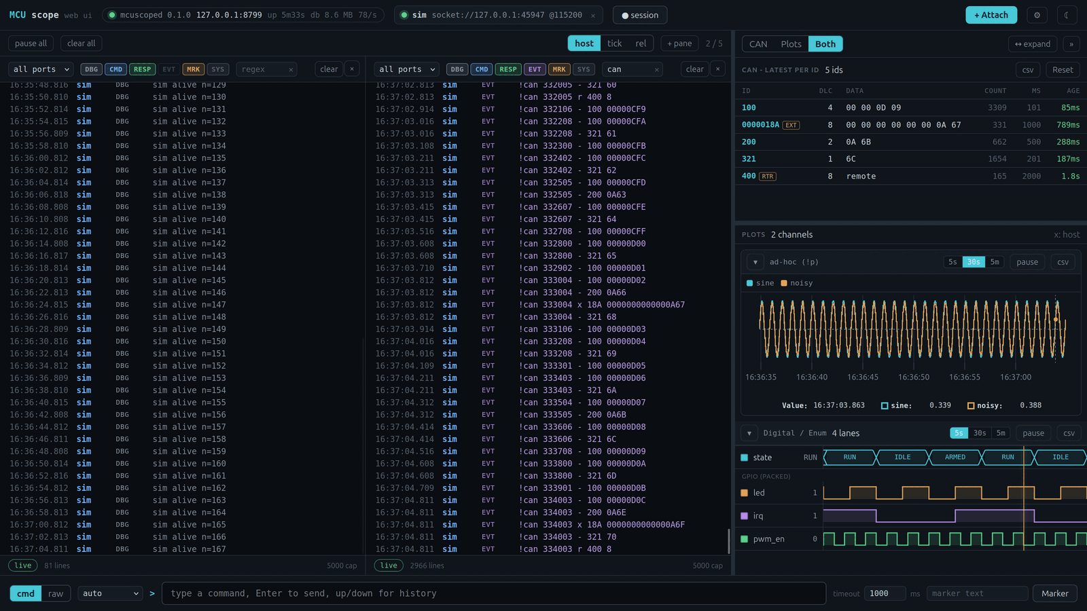The width and height of the screenshot is (1087, 611).
Task: Click the sine legend color swatch
Action: 750,283
